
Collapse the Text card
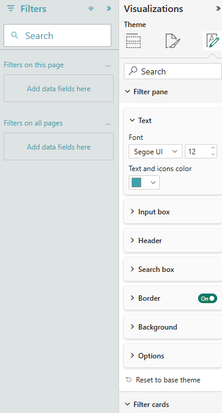click(x=132, y=121)
